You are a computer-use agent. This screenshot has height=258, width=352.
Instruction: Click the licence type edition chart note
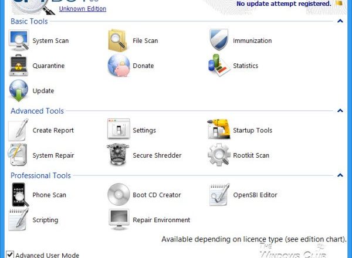[x=254, y=239]
